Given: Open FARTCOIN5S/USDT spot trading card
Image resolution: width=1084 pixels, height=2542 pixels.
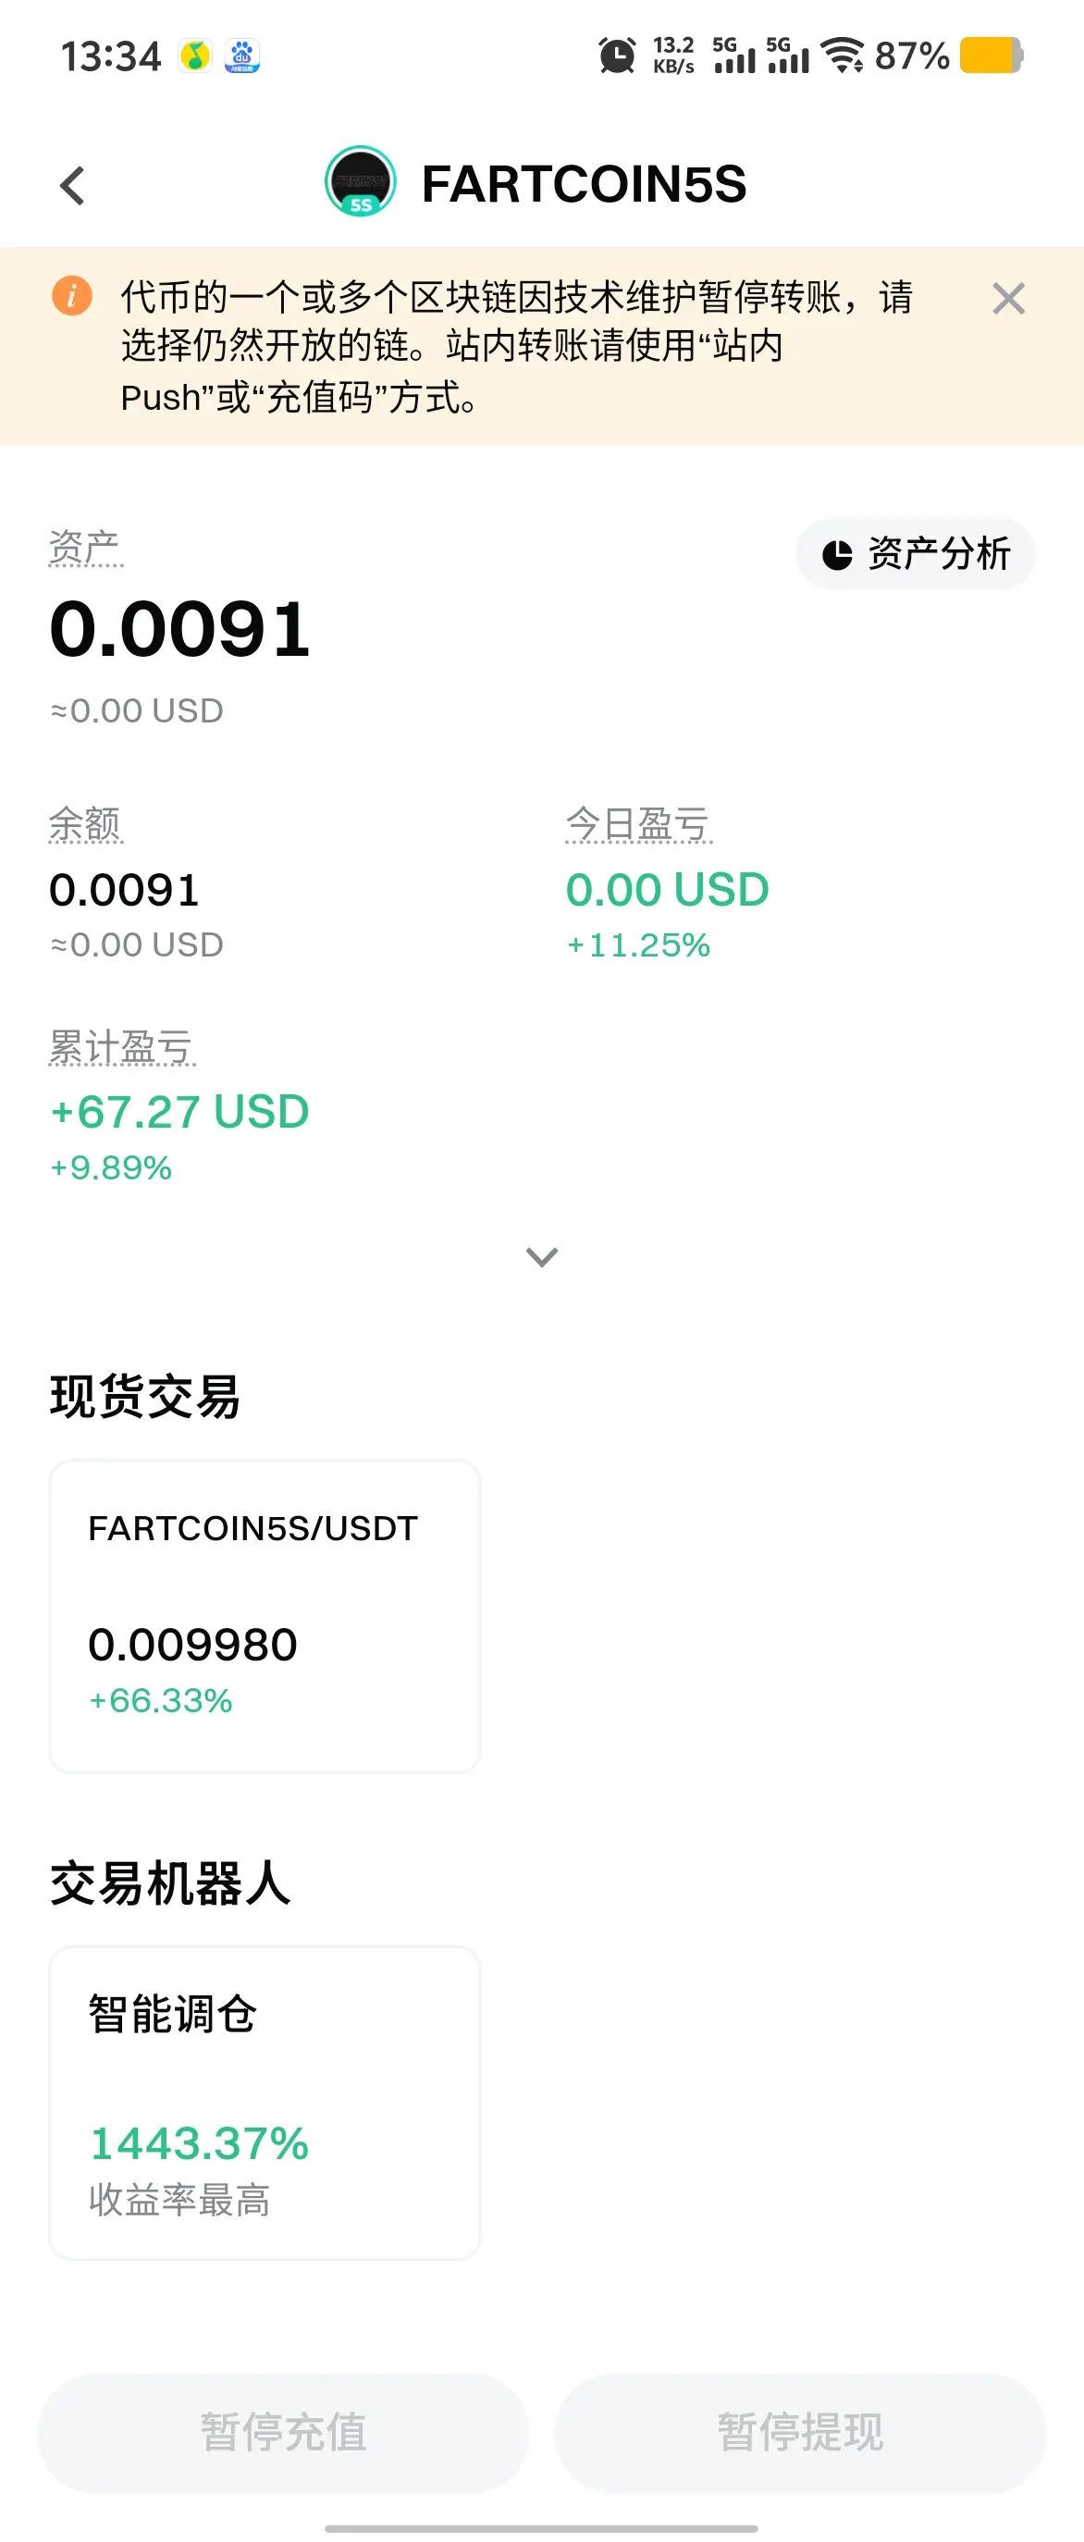Looking at the screenshot, I should tap(265, 1616).
